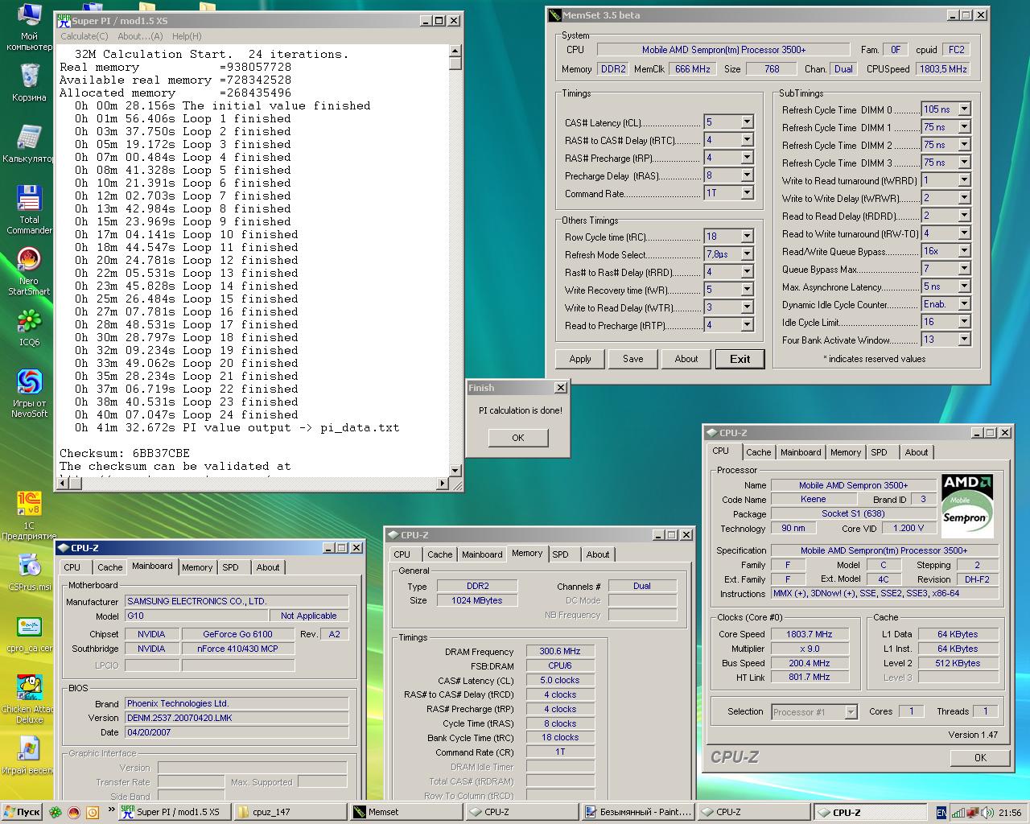Expand the Row Cycle time (tRC) dropdown
The height and width of the screenshot is (824, 1030).
click(x=747, y=237)
